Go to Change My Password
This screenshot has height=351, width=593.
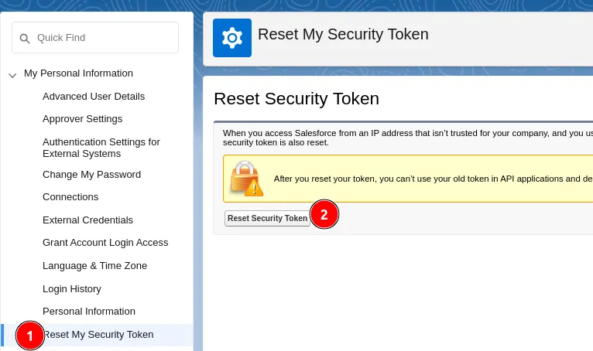click(x=91, y=174)
